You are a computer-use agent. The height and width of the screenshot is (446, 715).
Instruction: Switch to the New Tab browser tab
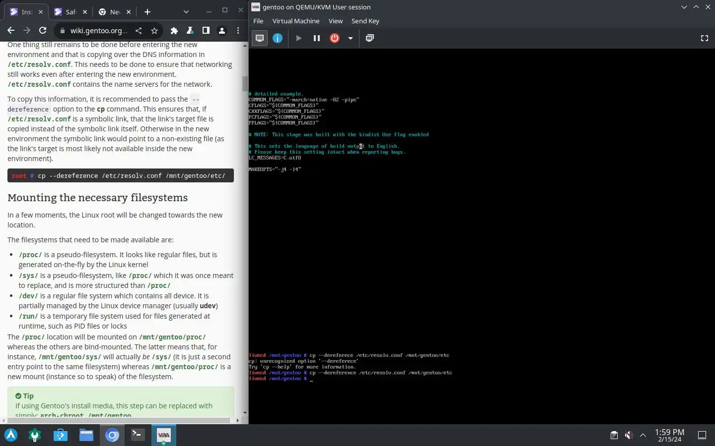(115, 12)
